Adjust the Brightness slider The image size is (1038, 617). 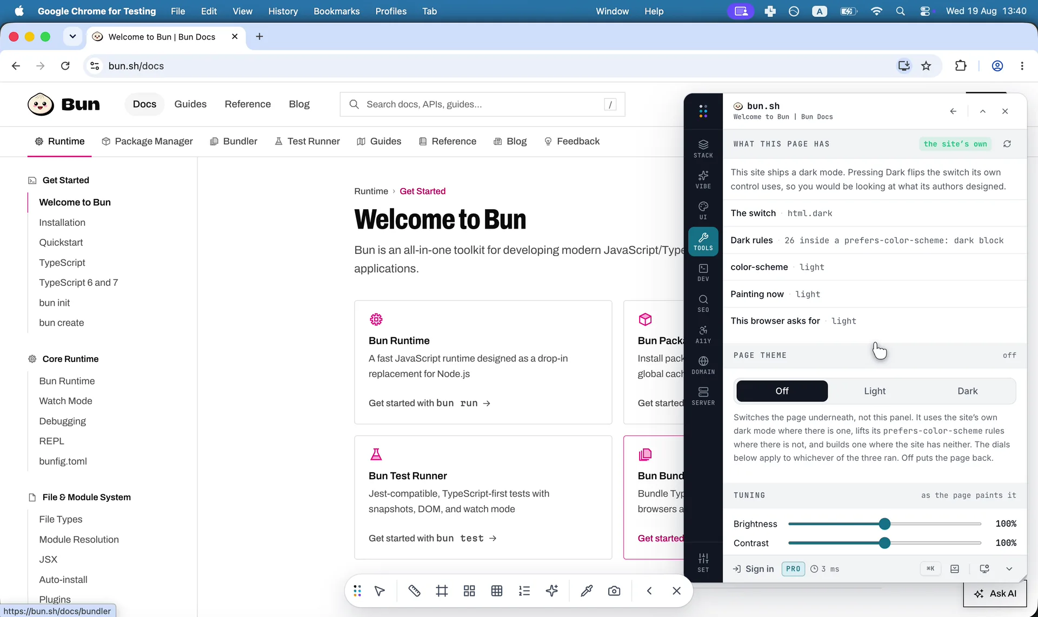(884, 524)
